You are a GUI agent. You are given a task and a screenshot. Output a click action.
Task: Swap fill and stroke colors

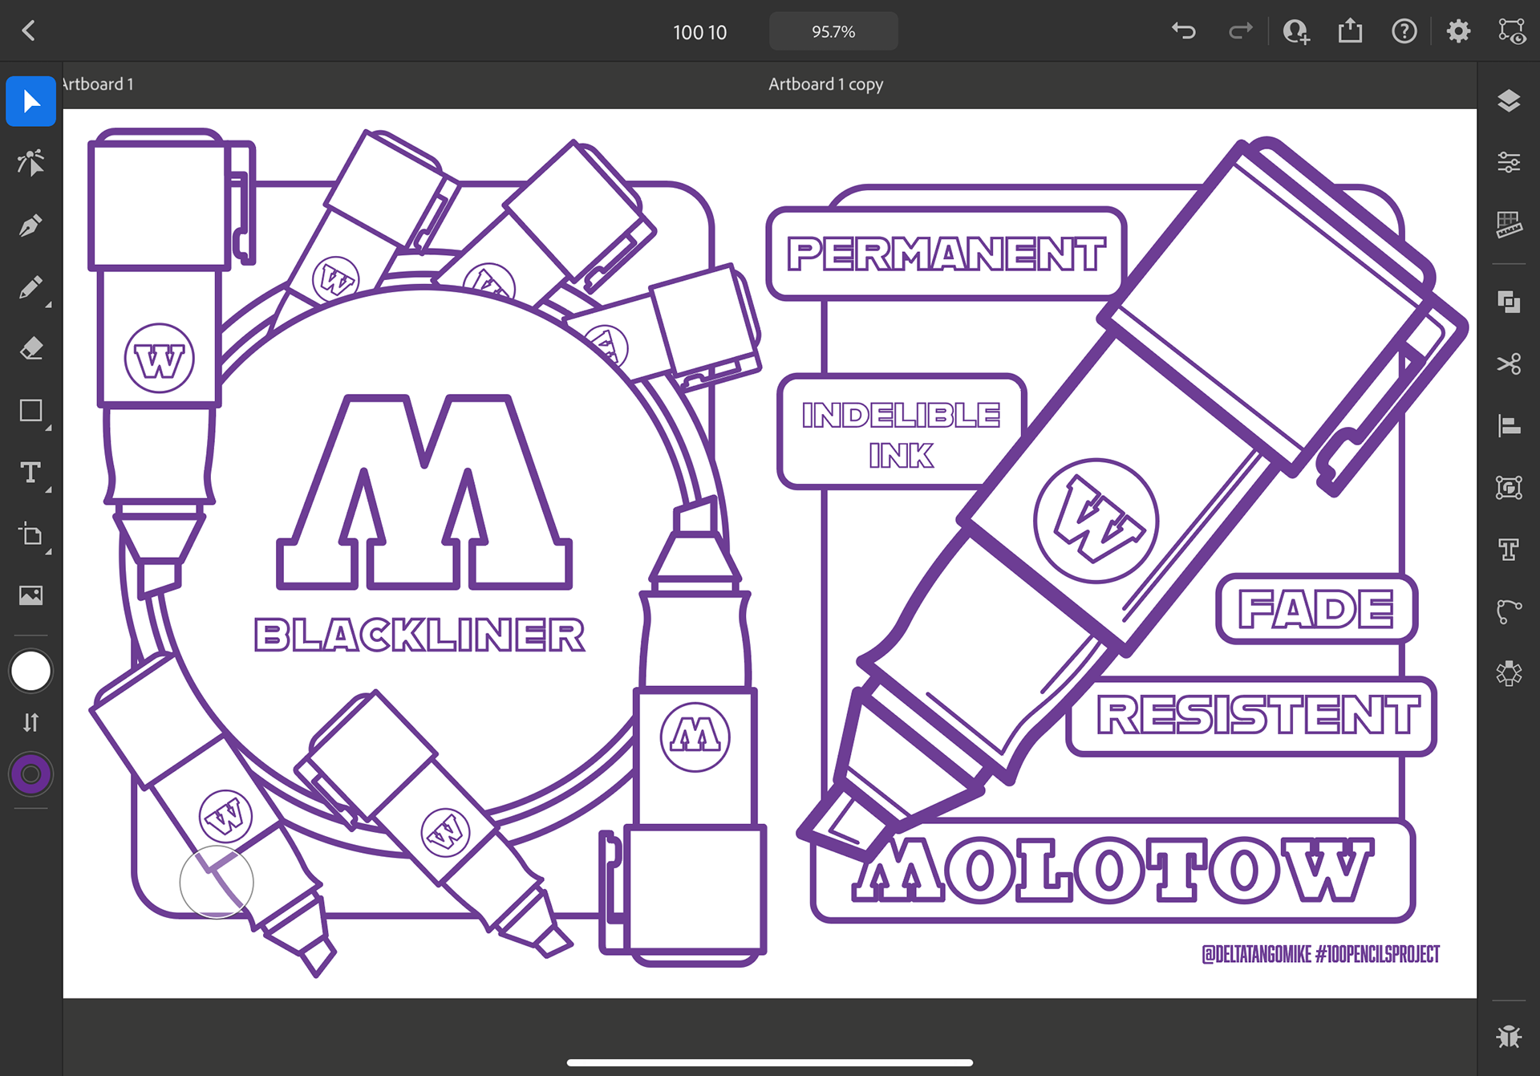click(30, 723)
